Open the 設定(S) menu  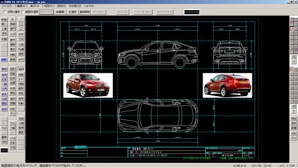(62, 6)
